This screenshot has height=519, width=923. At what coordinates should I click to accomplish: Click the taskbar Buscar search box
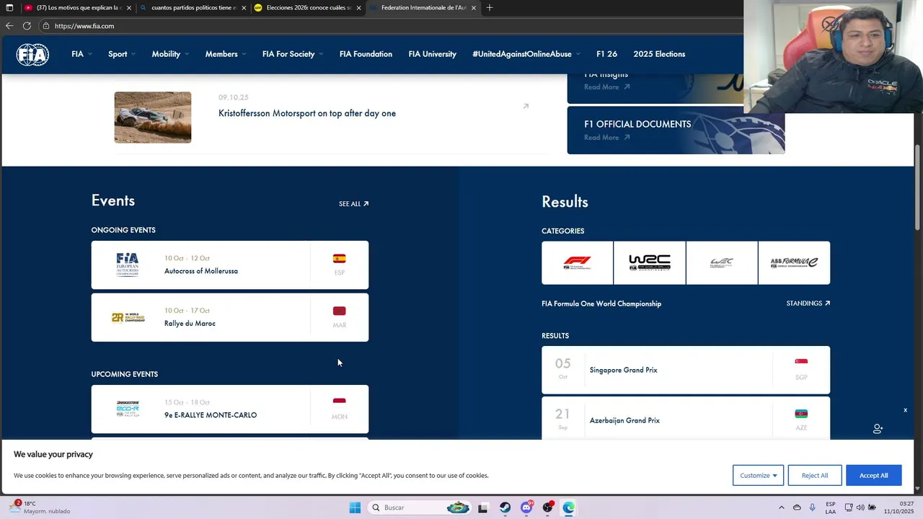pos(419,507)
